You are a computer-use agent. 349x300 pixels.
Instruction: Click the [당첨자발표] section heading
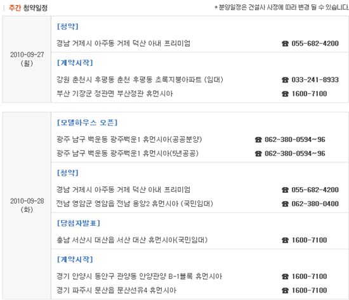79,223
